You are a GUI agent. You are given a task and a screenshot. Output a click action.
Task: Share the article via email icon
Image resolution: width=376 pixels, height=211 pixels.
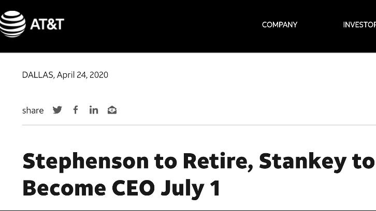pos(112,110)
